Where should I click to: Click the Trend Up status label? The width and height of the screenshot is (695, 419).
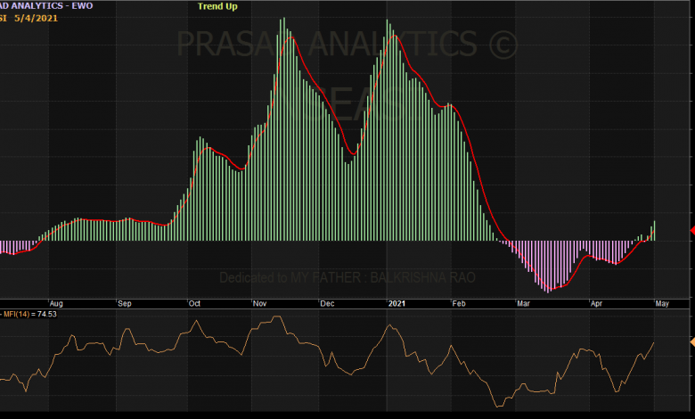[x=217, y=6]
